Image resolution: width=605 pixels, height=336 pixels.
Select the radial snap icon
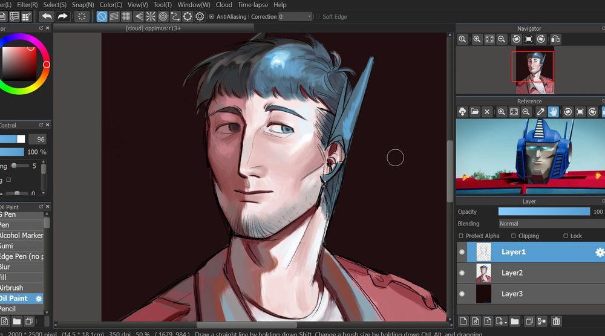(x=151, y=16)
